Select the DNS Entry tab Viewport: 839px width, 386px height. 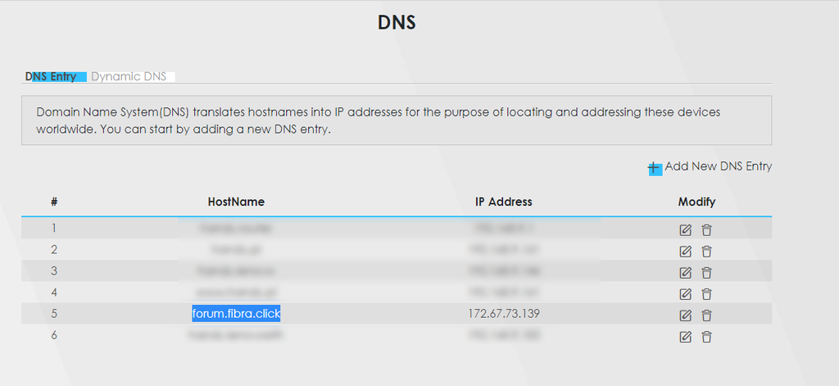[x=52, y=77]
